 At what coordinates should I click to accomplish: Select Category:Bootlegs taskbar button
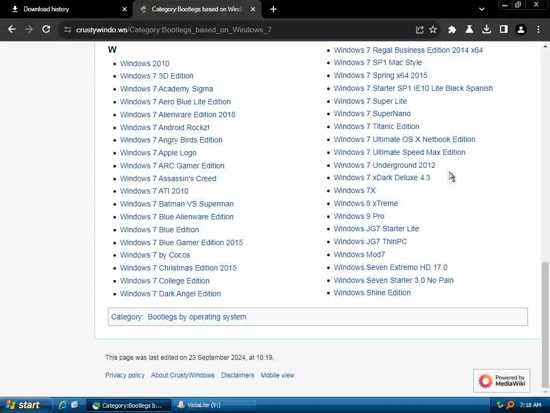tap(129, 405)
